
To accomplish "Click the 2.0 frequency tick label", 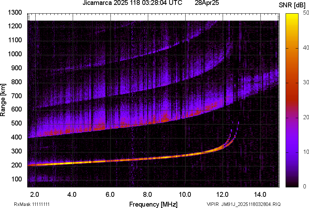I will (35, 195).
